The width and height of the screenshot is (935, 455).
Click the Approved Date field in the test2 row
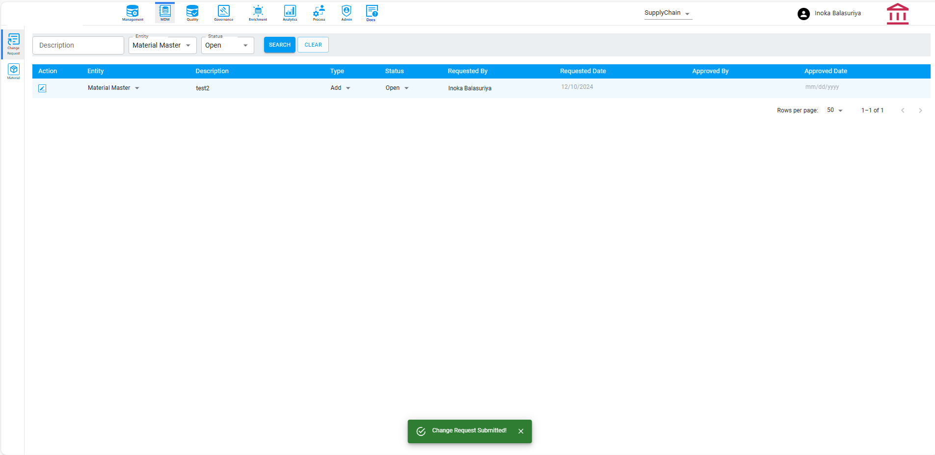822,87
